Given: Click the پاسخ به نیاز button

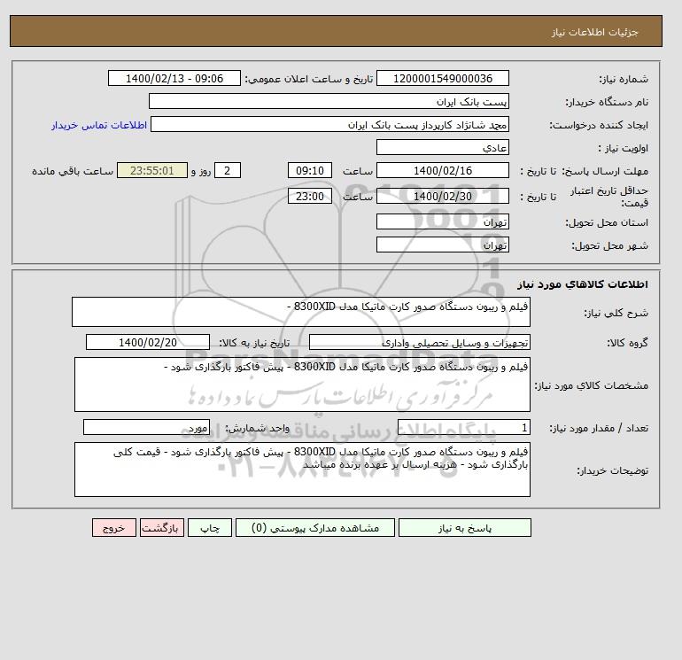Looking at the screenshot, I should (x=464, y=527).
